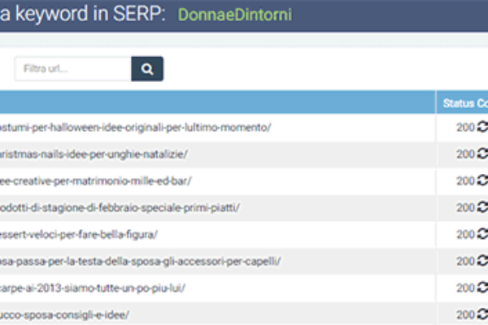Image resolution: width=488 pixels, height=325 pixels.
Task: Refresh status icon for scarpe-ai-2013 row
Action: click(481, 288)
